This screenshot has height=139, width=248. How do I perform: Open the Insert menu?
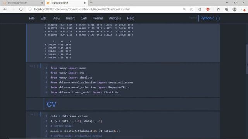[x=71, y=18]
